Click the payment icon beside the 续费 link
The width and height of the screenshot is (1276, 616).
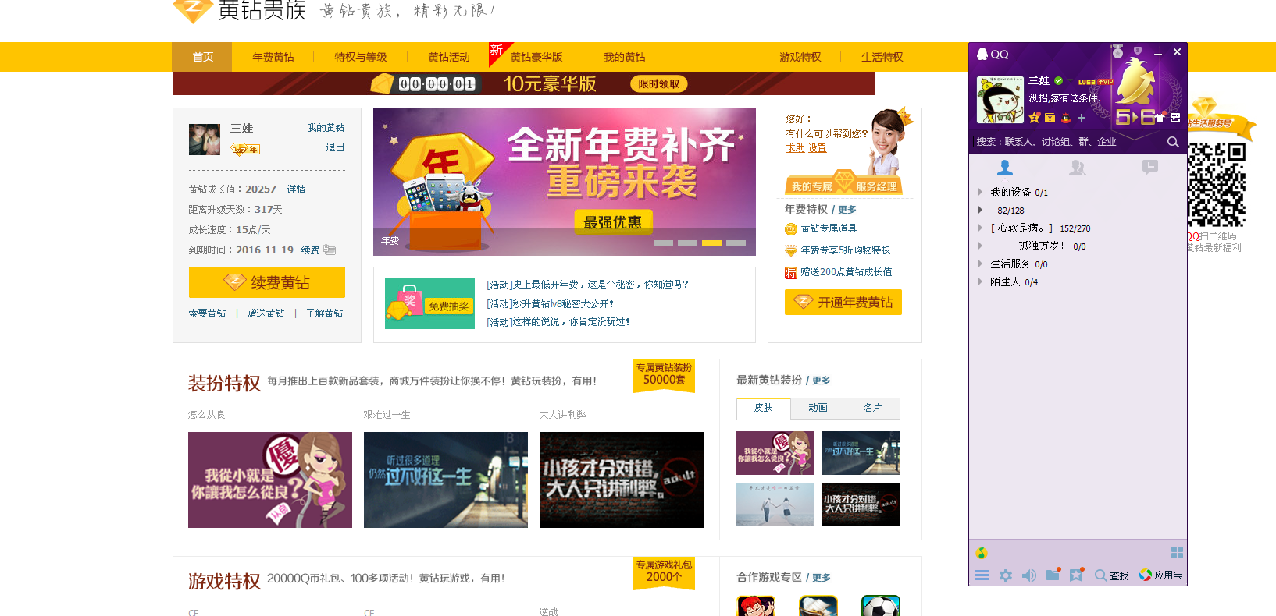coord(330,250)
